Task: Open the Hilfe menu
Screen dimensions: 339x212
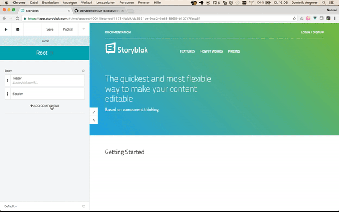Action: point(158,3)
